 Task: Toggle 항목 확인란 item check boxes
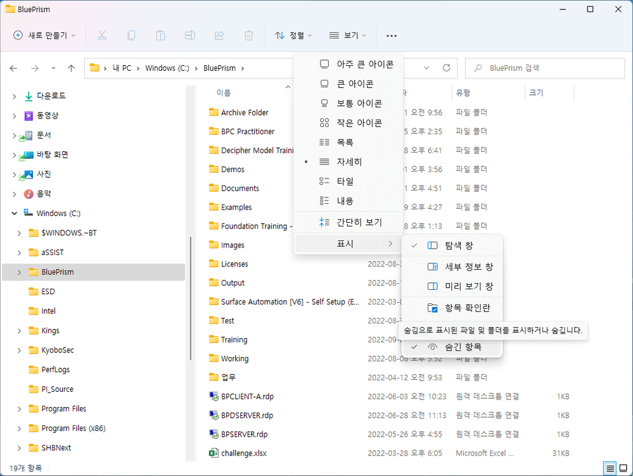click(452, 308)
